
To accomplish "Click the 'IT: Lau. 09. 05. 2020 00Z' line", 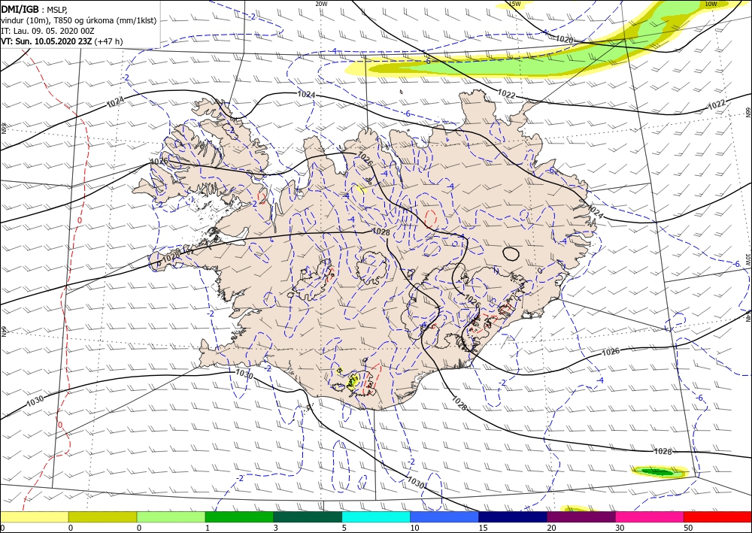I will 47,31.
